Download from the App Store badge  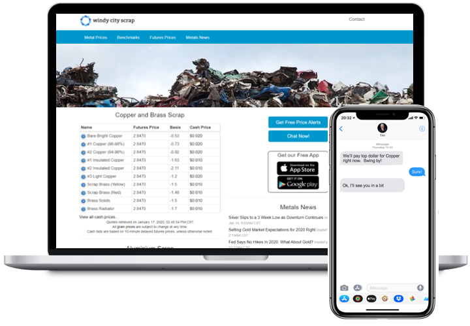pyautogui.click(x=298, y=169)
